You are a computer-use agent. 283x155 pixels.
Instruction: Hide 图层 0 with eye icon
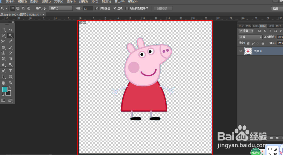240,51
